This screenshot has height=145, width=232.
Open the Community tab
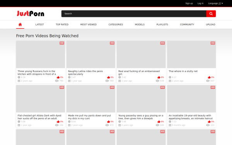pyautogui.click(x=187, y=25)
